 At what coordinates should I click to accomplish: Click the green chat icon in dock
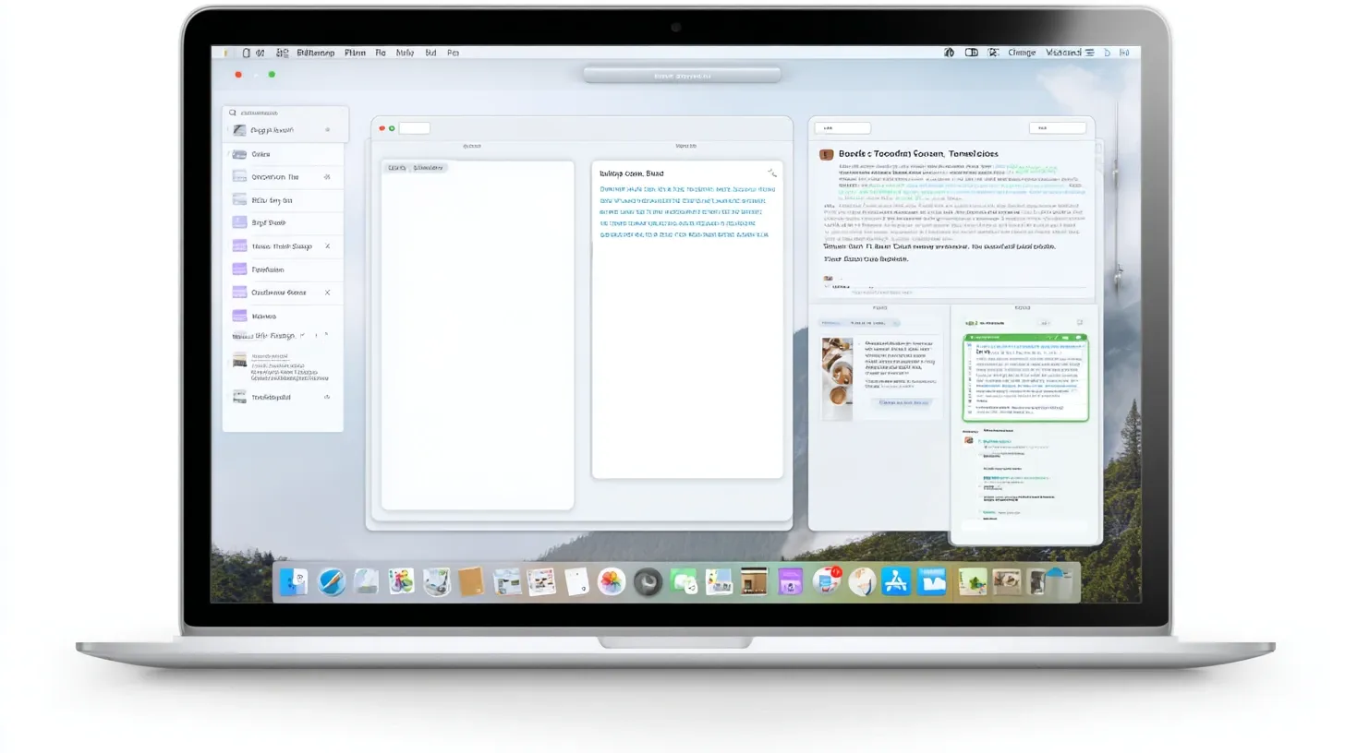pyautogui.click(x=683, y=581)
